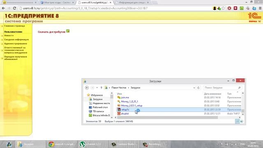Switch Explorer to the large icons view
This screenshot has height=148, width=263.
[x=242, y=121]
